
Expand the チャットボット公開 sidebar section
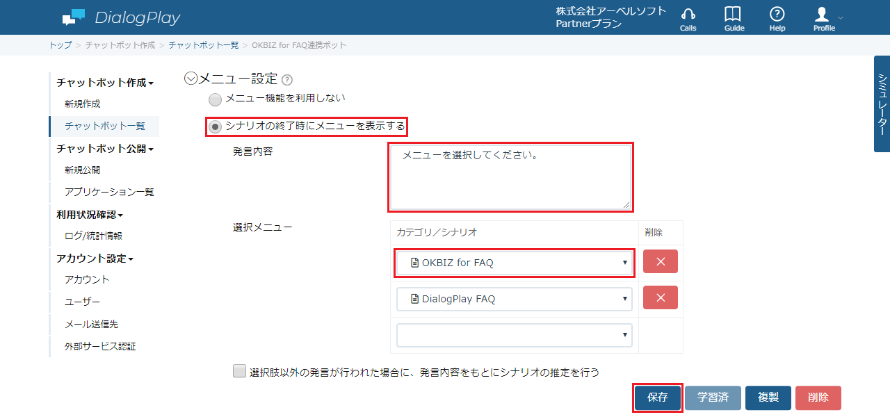point(105,149)
